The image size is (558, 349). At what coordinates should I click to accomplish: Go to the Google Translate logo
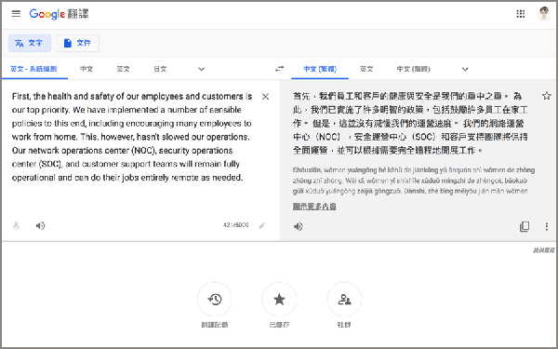point(59,14)
